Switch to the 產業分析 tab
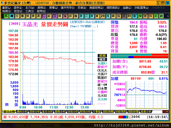Screen dimensions: 171x128 pyautogui.click(x=146, y=112)
